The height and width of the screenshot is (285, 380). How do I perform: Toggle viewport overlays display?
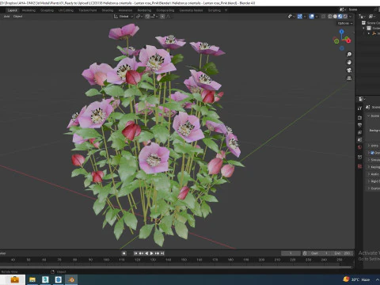coord(312,17)
